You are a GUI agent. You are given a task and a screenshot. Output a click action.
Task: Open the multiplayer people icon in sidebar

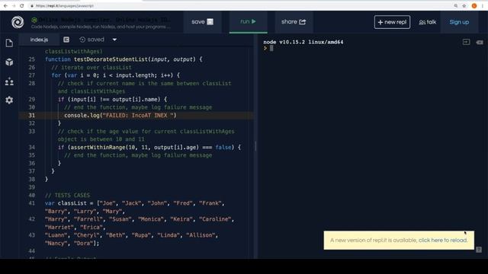click(x=9, y=81)
